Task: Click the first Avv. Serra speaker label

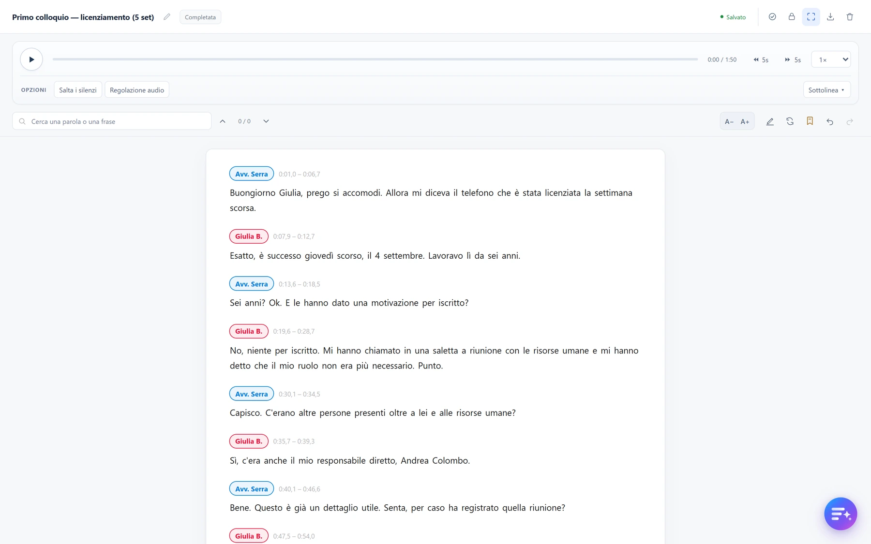Action: point(252,174)
